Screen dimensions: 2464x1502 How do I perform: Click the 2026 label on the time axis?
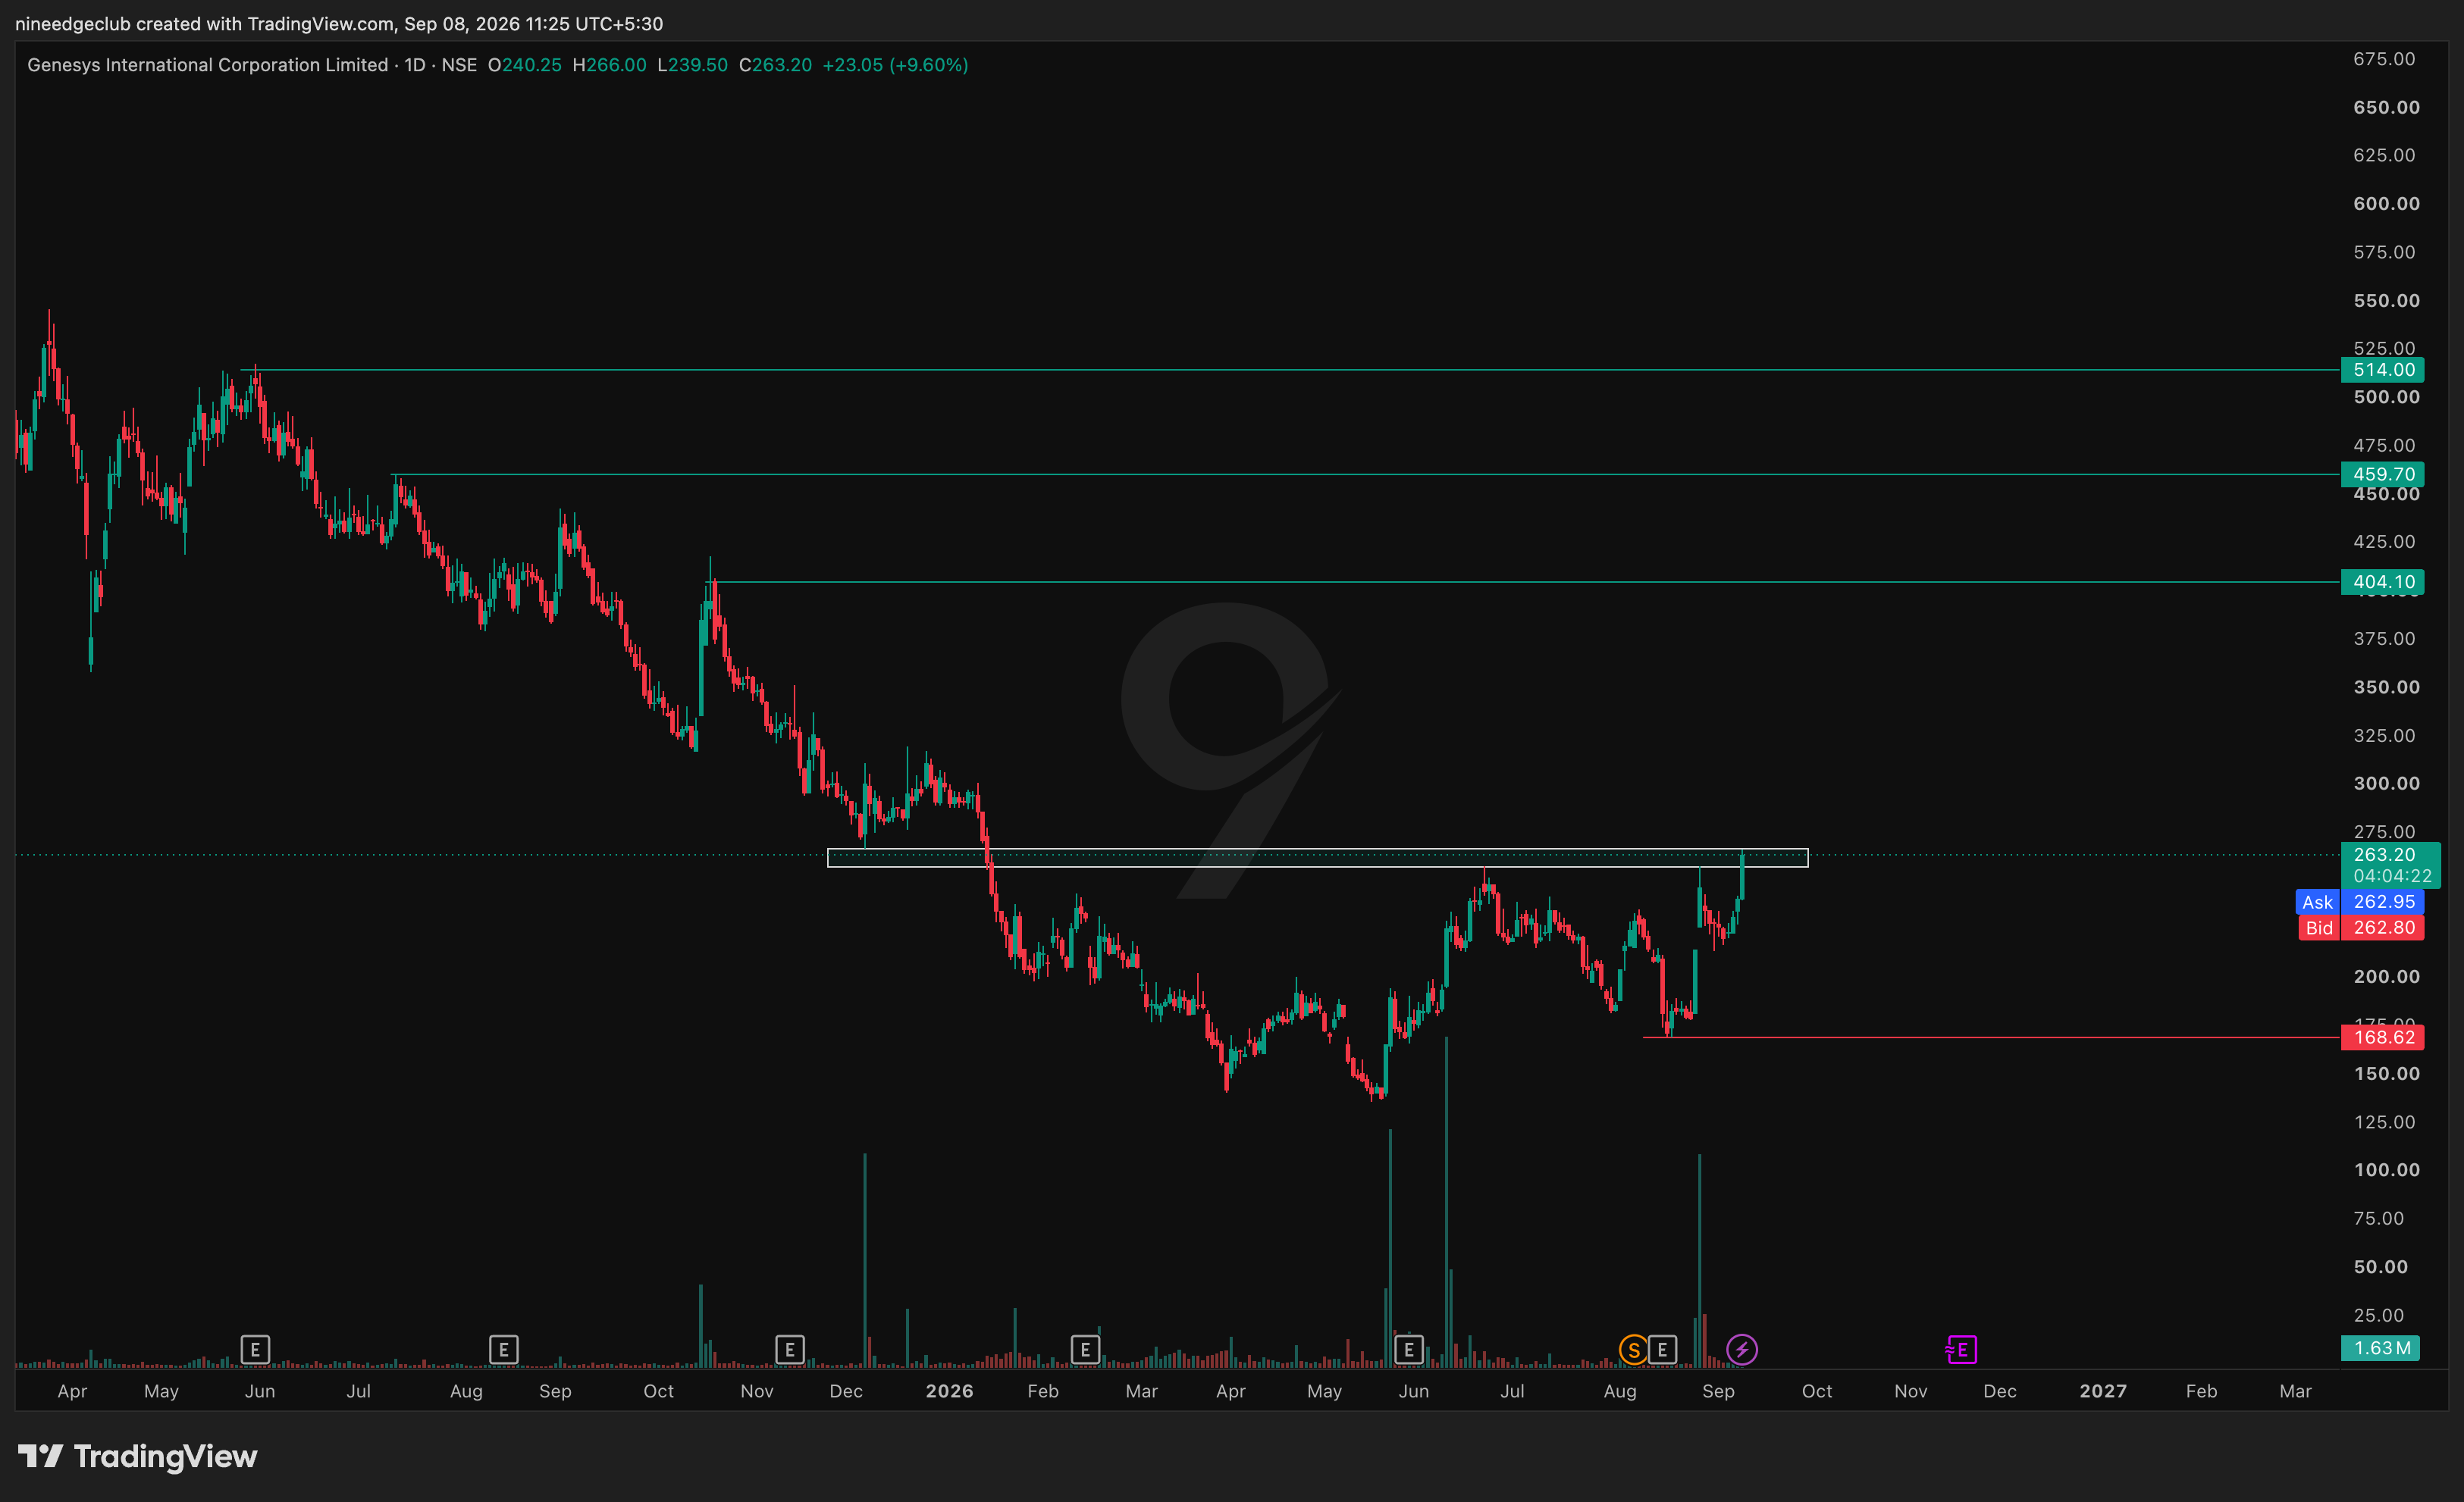point(949,1391)
